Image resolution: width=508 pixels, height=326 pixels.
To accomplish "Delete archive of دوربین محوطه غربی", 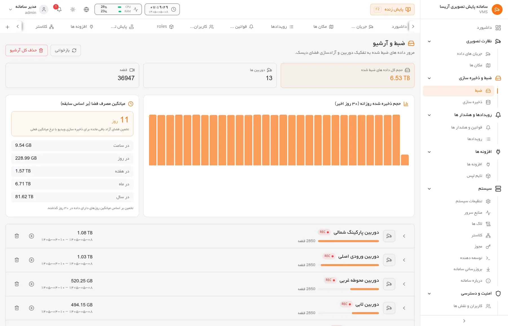I will tap(17, 284).
